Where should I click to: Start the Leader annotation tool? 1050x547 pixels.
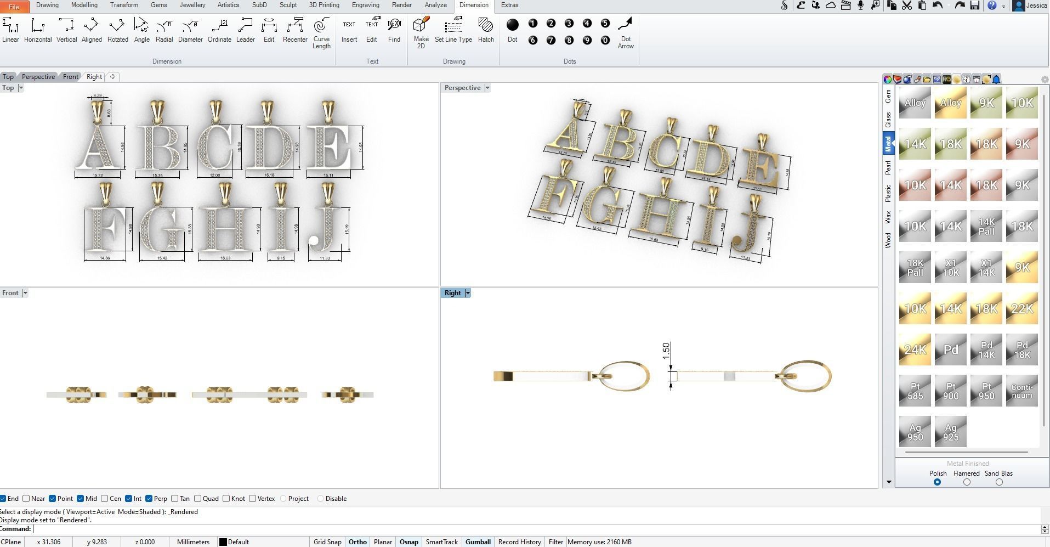(245, 30)
